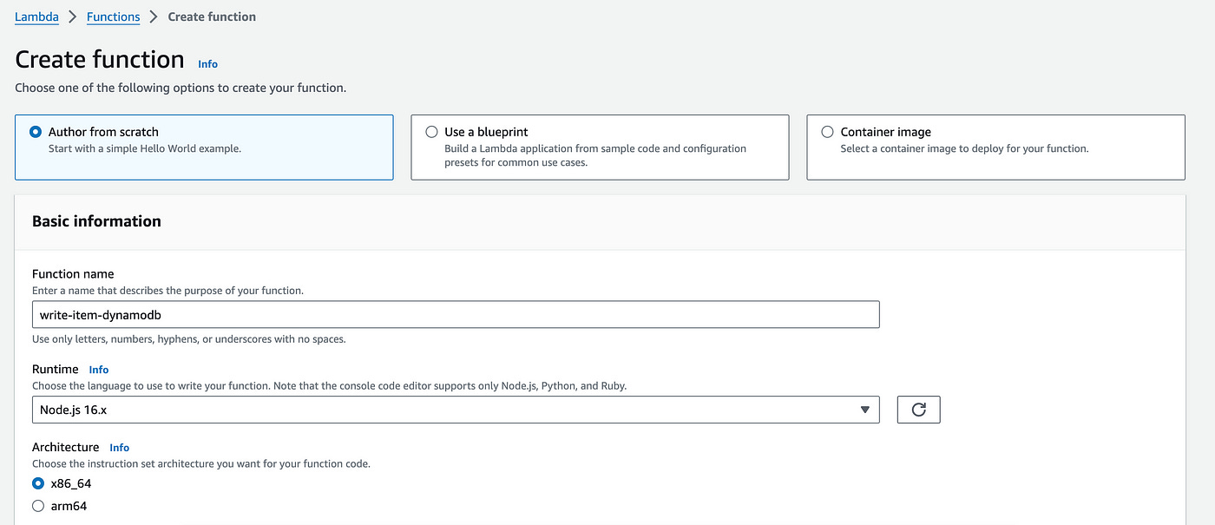This screenshot has height=525, width=1215.
Task: Click the 'Enter a name that describes' hint
Action: coord(167,291)
